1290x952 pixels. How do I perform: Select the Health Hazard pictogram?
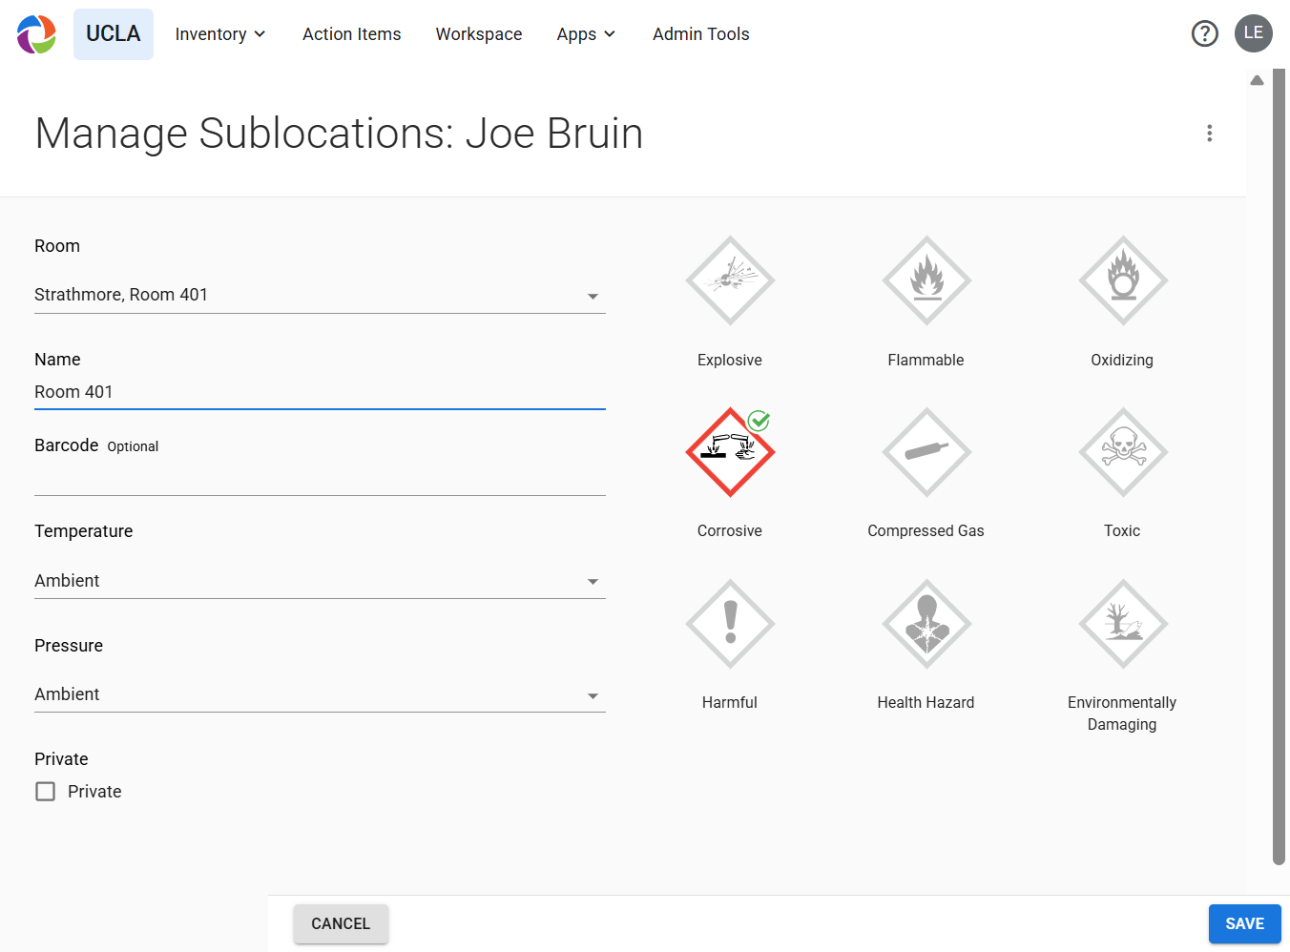point(926,624)
